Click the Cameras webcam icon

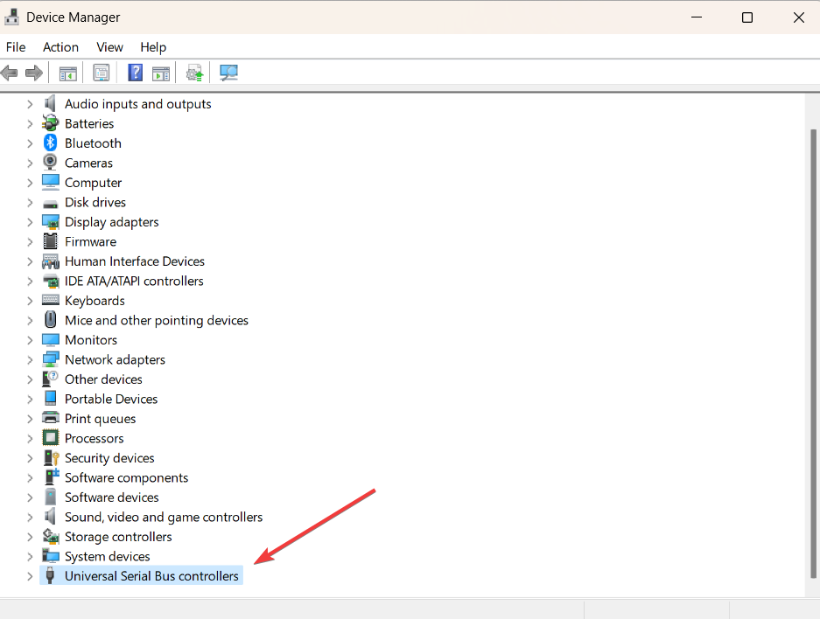coord(50,163)
